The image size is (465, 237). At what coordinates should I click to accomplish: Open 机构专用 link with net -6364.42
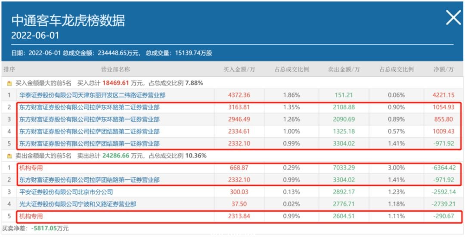(31, 168)
